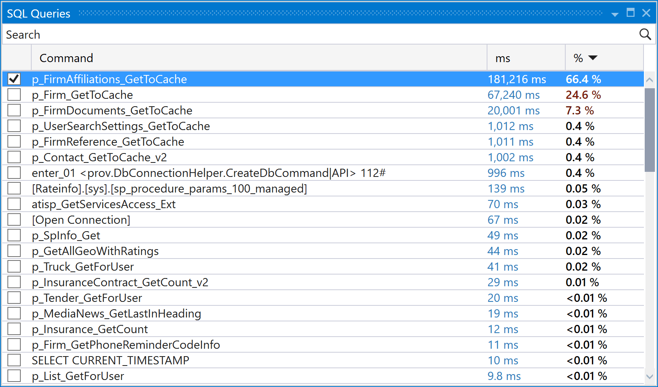Sort by the Command column header

click(66, 58)
